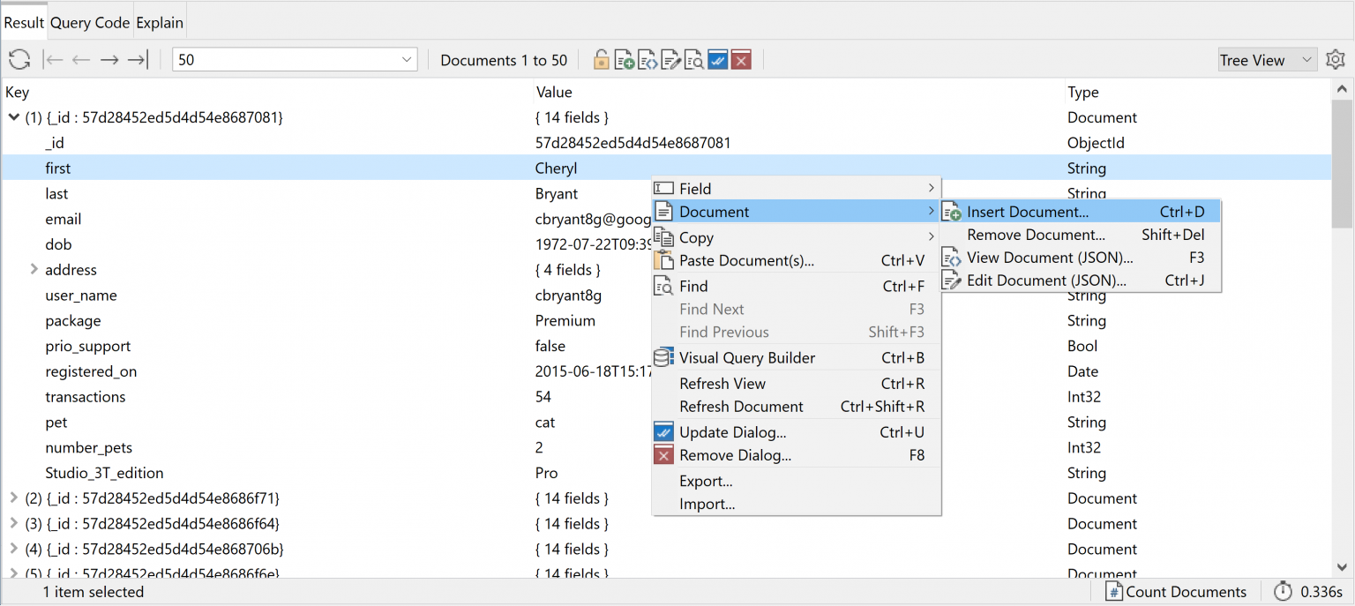The width and height of the screenshot is (1355, 606).
Task: Open the Edit Document JSON toolbar icon
Action: [x=670, y=59]
